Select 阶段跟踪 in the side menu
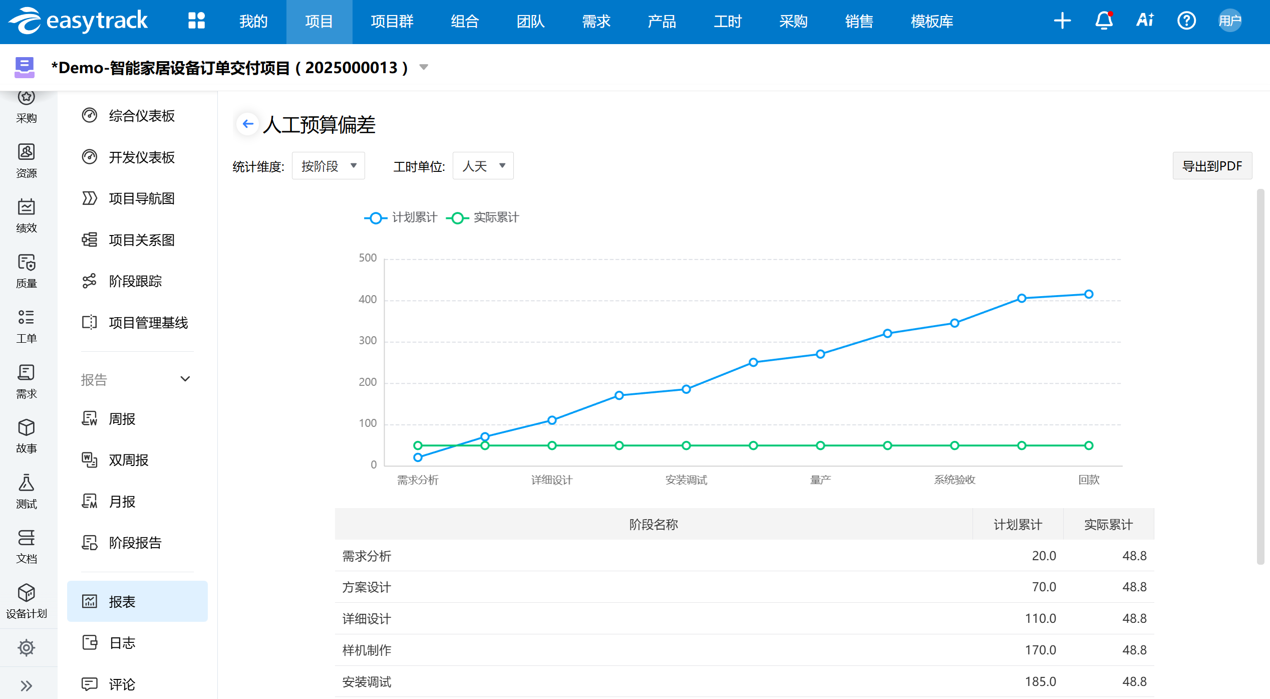 (135, 282)
